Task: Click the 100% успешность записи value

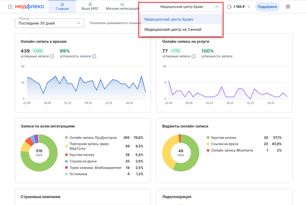Action: click(207, 51)
